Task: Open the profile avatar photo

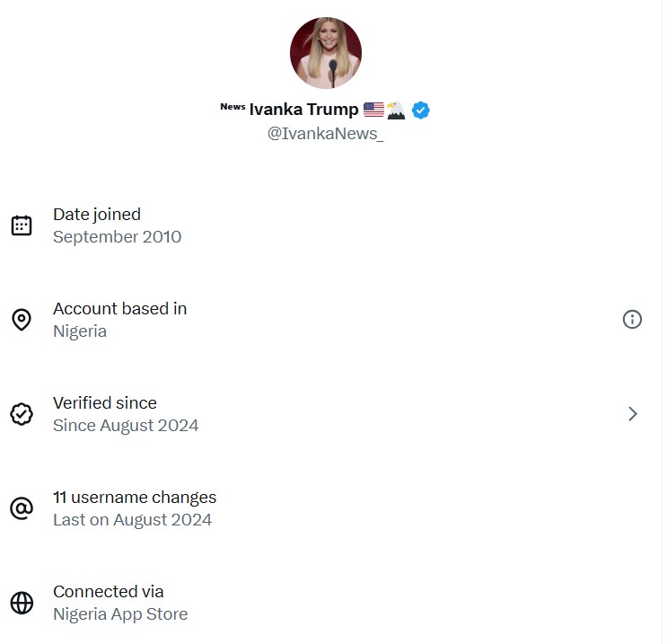Action: click(x=326, y=53)
